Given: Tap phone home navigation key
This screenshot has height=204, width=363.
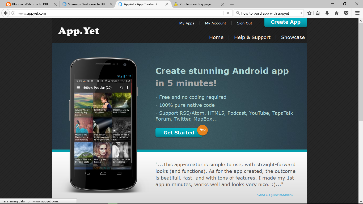Looking at the screenshot, I should point(103,173).
